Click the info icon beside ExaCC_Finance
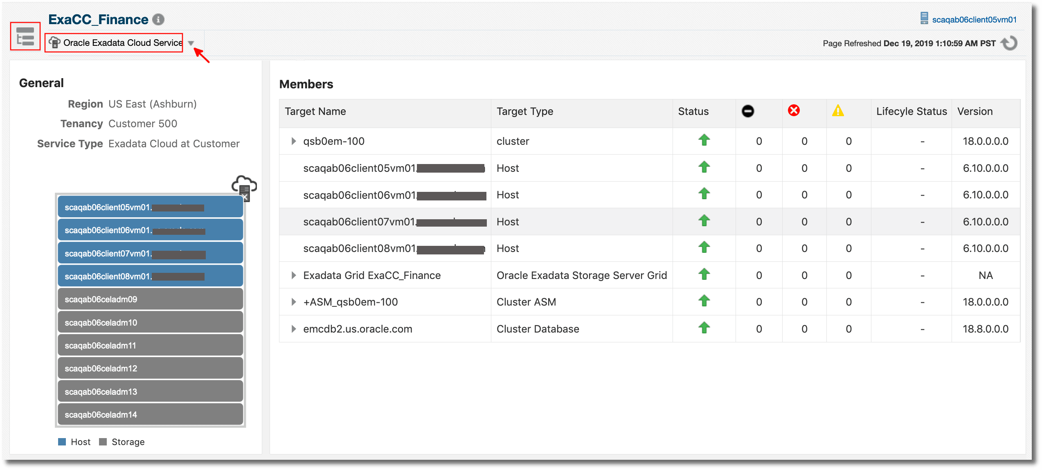This screenshot has width=1042, height=470. point(158,19)
